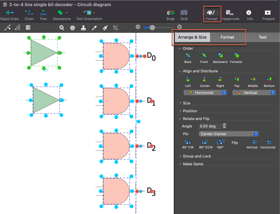The image size is (280, 214).
Task: Select the lower green buffer triangle
Action: [x=46, y=100]
